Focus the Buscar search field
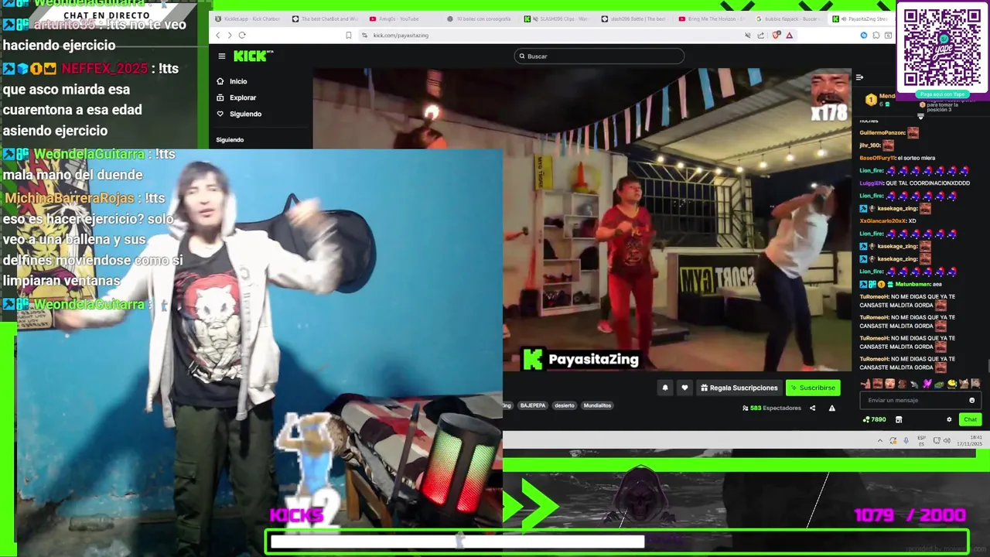990x557 pixels. coord(599,56)
